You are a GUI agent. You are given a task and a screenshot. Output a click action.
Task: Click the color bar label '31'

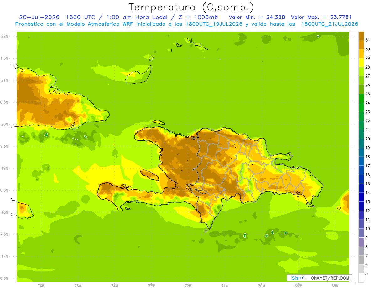pyautogui.click(x=368, y=40)
